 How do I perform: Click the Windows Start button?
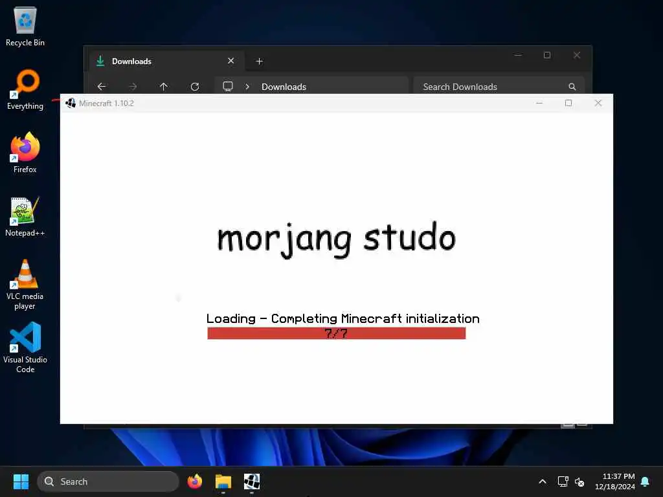(x=21, y=481)
